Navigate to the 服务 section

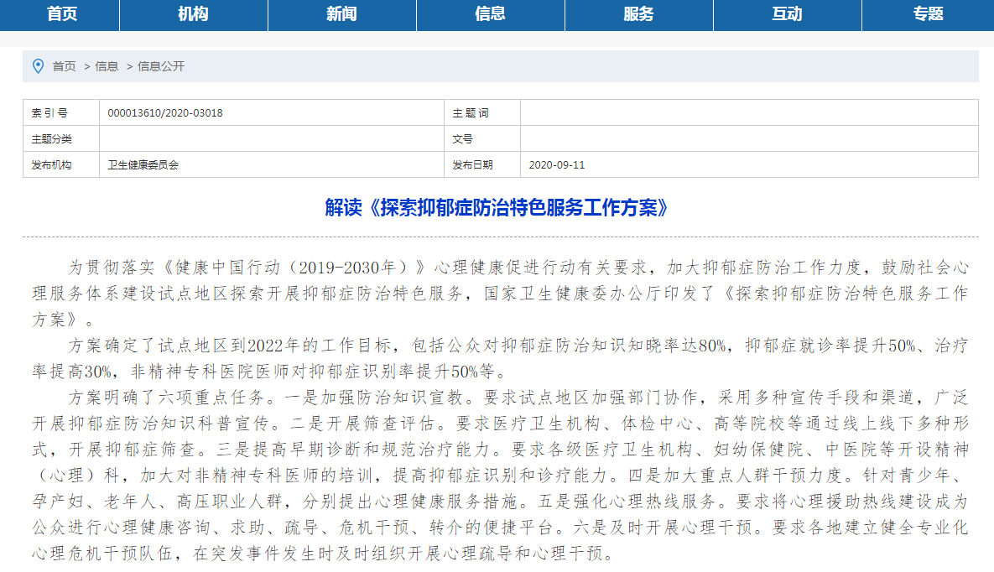click(638, 14)
